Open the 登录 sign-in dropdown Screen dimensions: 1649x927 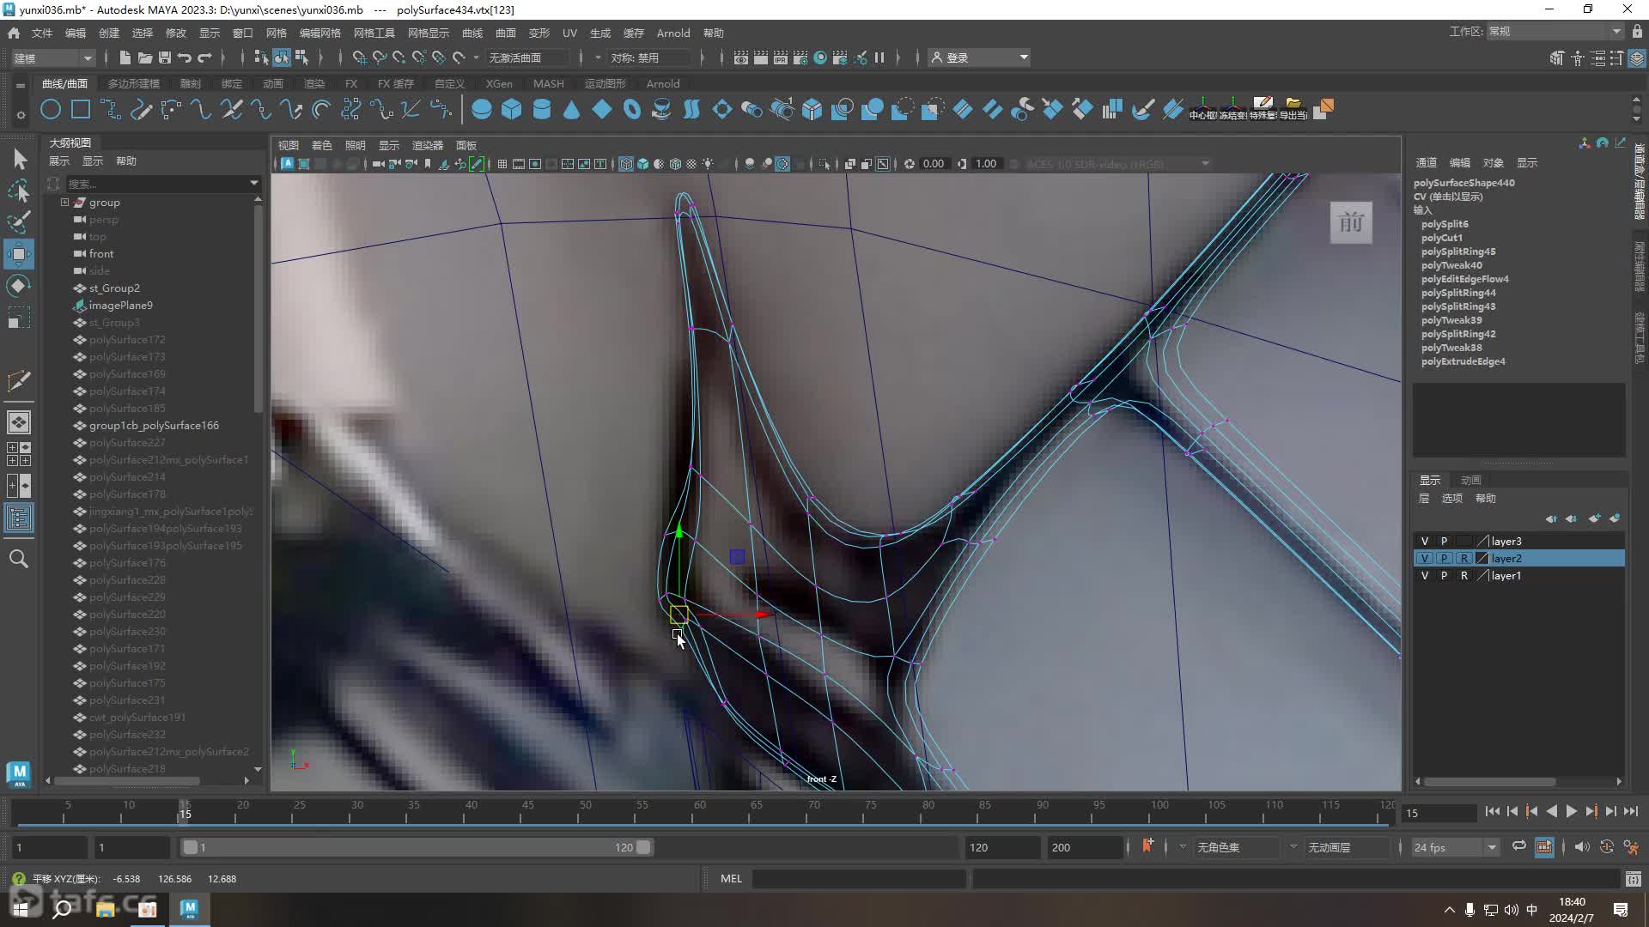(980, 58)
